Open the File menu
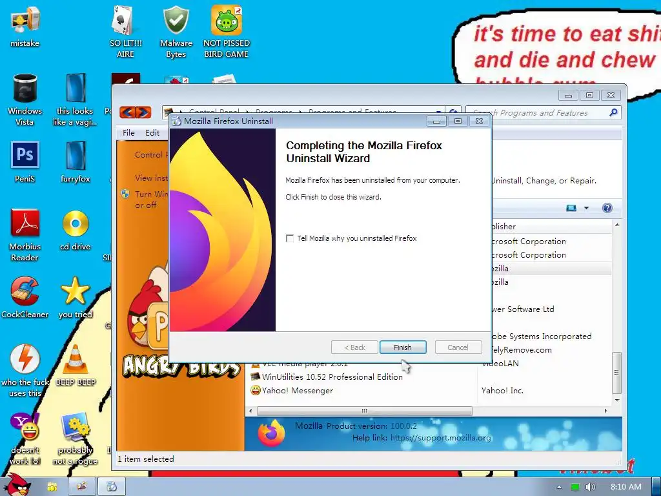The width and height of the screenshot is (661, 496). pos(128,133)
